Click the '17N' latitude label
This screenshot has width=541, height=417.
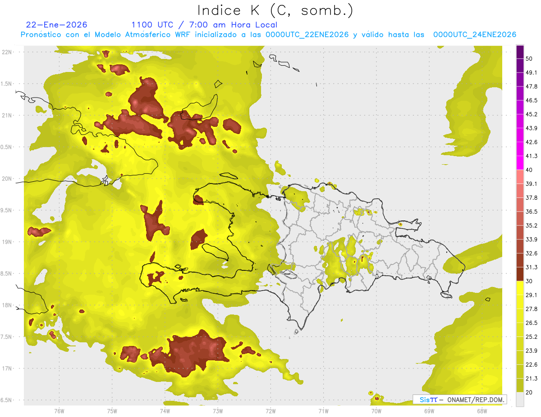coord(7,368)
